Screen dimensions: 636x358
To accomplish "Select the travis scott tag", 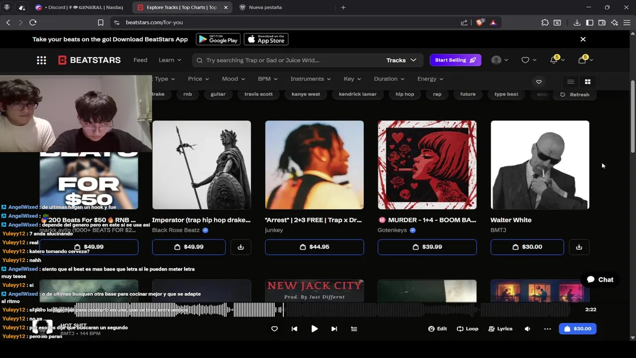I will tap(258, 94).
